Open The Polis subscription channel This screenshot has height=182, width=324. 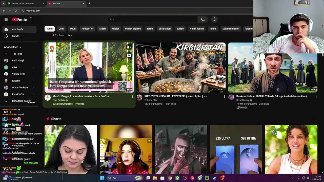pyautogui.click(x=19, y=54)
